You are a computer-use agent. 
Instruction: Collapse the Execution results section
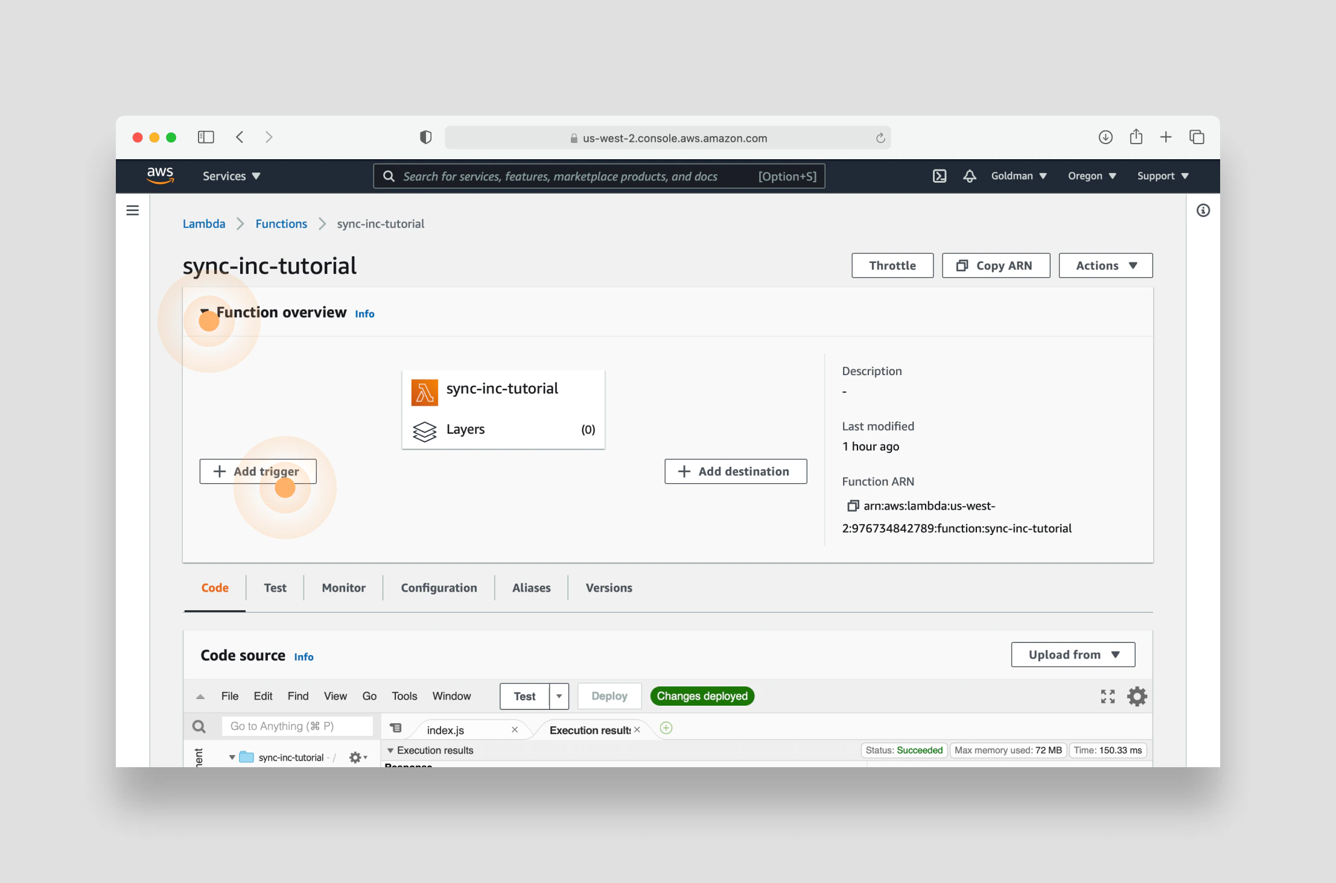(x=390, y=750)
